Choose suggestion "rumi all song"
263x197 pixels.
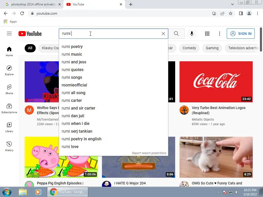click(114, 93)
